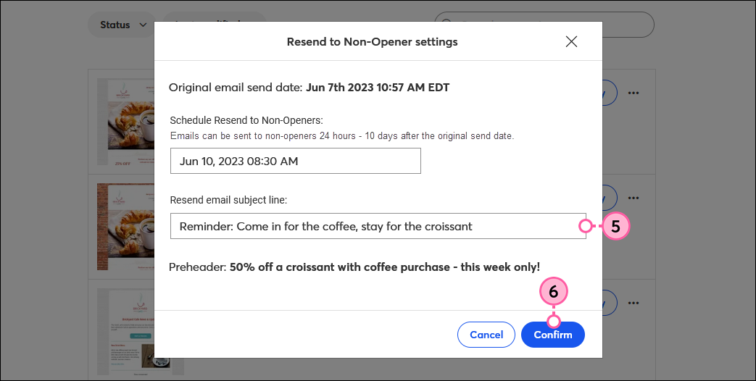Close the Resend to Non-Opener settings dialog
Viewport: 756px width, 381px height.
click(571, 41)
